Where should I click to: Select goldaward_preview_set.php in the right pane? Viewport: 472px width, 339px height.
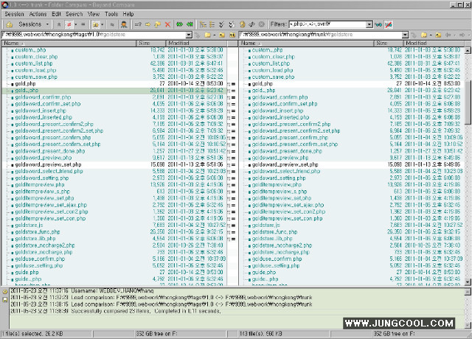click(285, 164)
